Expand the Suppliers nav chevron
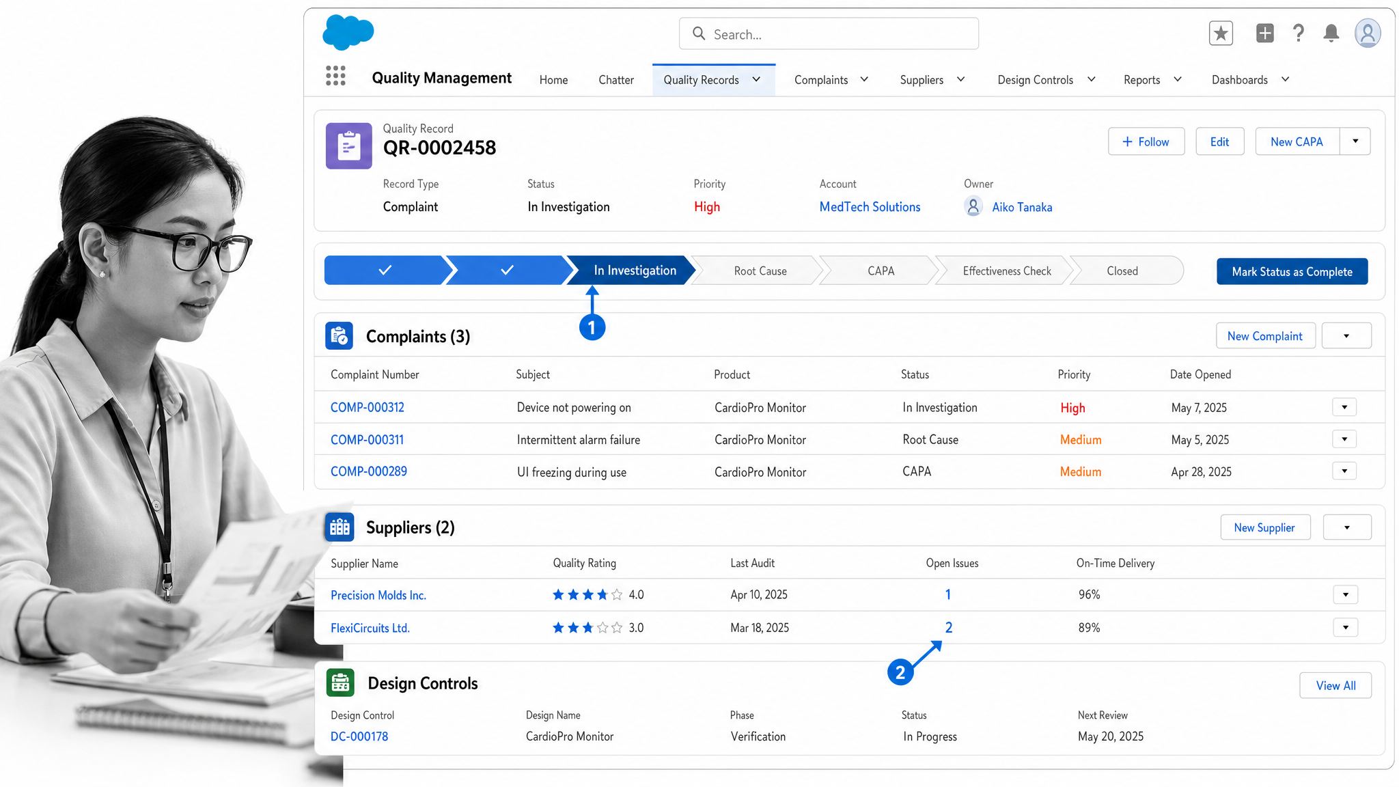1399x787 pixels. pos(961,79)
